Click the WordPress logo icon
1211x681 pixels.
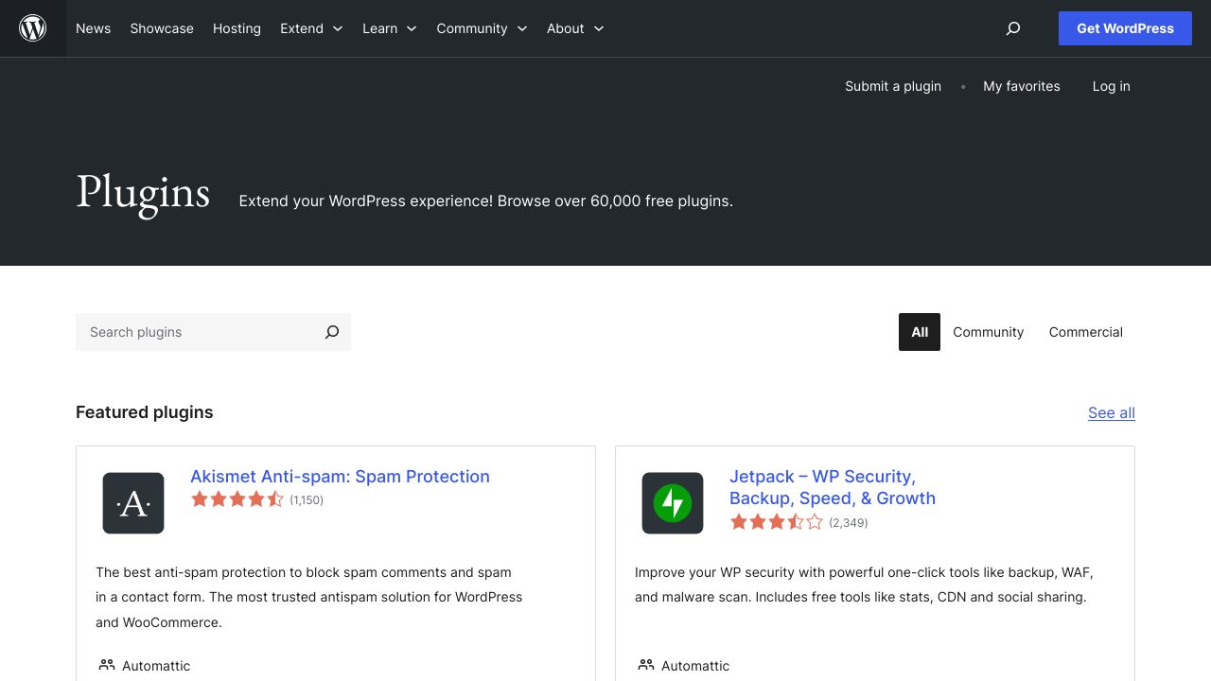coord(32,28)
